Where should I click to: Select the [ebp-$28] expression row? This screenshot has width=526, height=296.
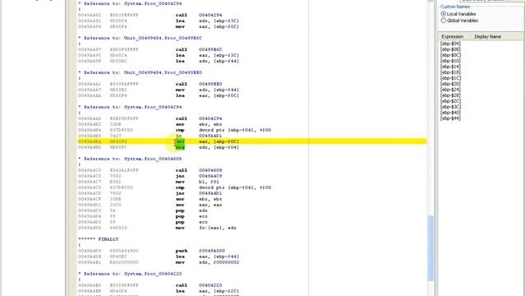[x=450, y=95]
